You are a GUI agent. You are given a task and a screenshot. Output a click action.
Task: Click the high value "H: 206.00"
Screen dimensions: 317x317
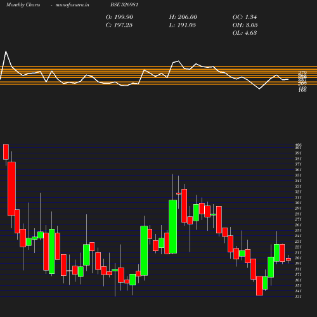[183, 17]
